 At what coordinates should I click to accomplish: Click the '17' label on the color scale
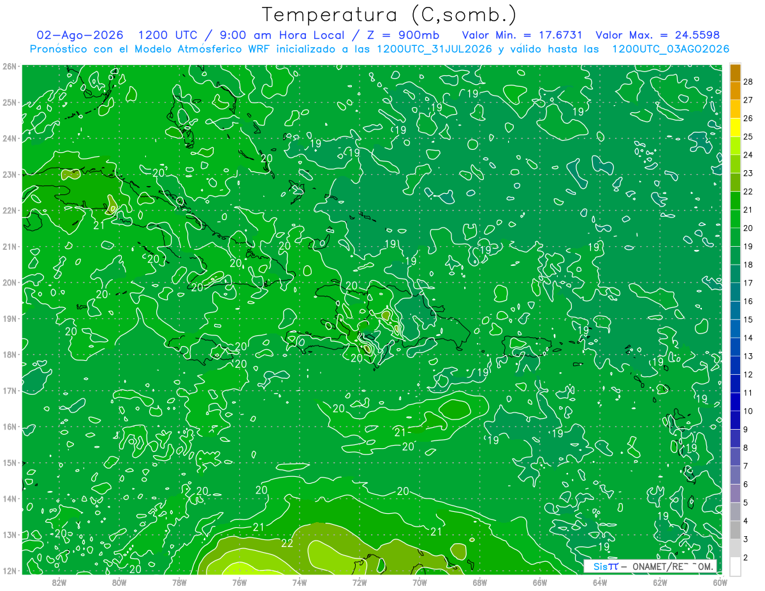(x=748, y=283)
